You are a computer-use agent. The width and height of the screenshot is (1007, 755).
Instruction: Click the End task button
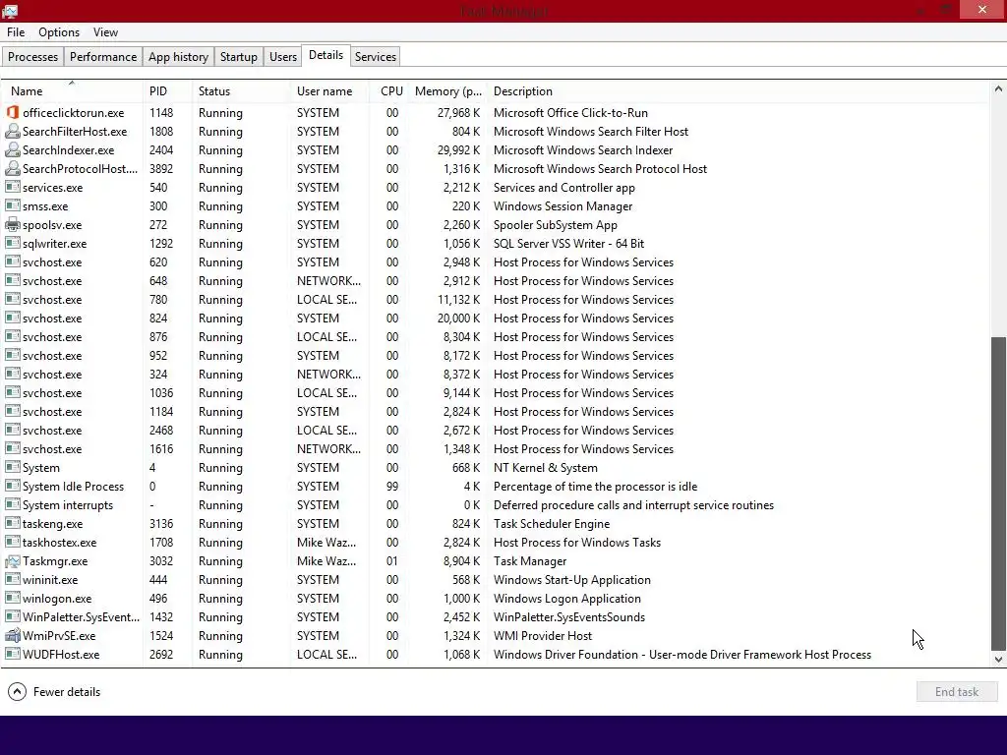pyautogui.click(x=956, y=691)
